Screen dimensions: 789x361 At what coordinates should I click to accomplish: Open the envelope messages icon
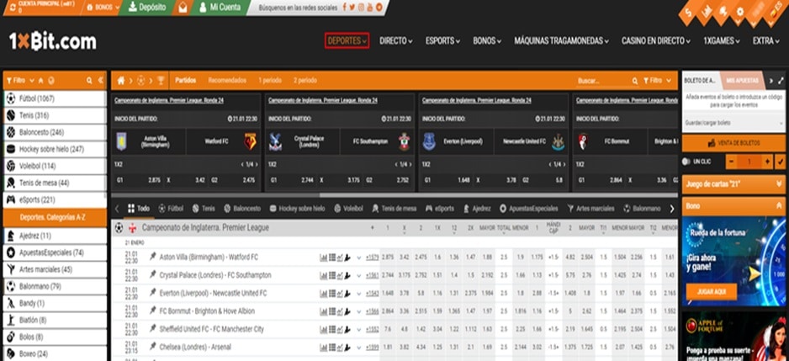point(183,8)
